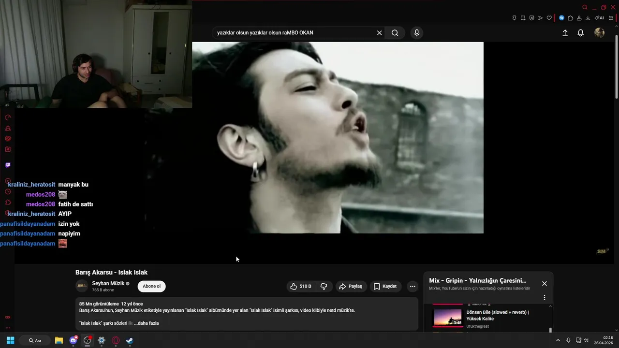Image resolution: width=619 pixels, height=348 pixels.
Task: Like the video with 510 B thumbs-up
Action: 300,286
